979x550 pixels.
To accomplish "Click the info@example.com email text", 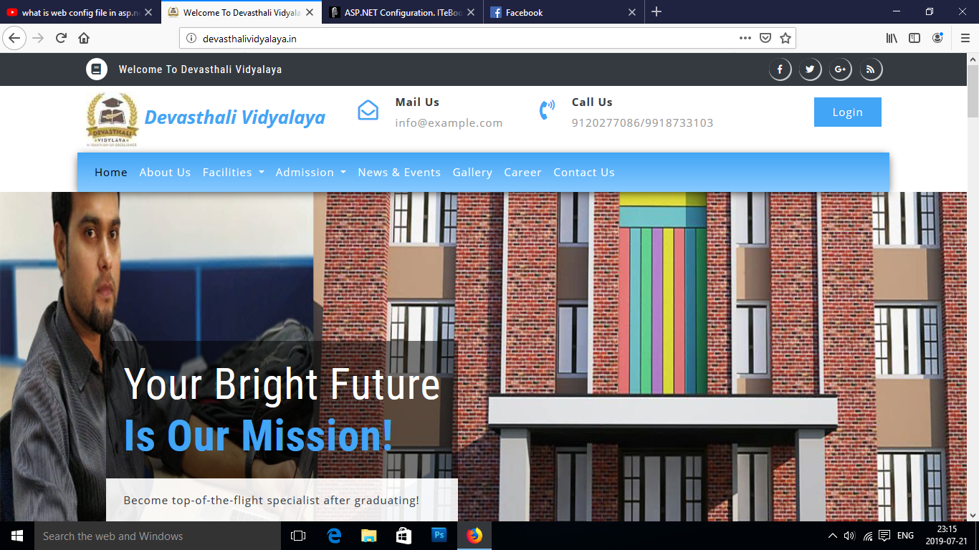I will [449, 123].
